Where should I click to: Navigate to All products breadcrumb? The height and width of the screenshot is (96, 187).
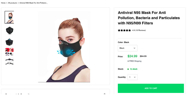12,3
